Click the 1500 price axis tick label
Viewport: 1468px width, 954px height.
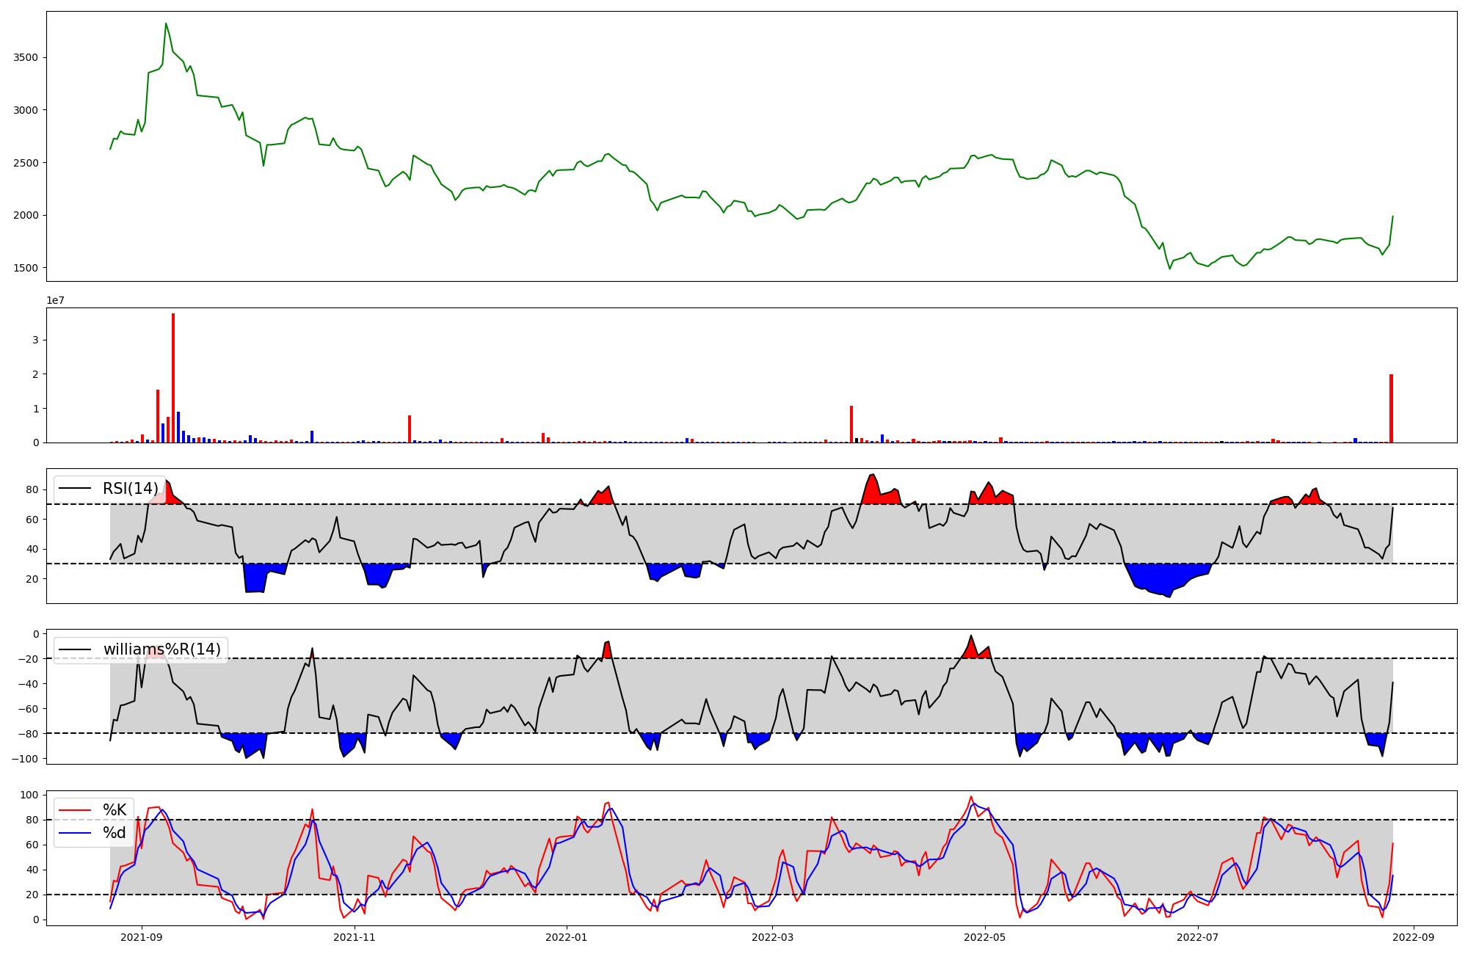26,268
